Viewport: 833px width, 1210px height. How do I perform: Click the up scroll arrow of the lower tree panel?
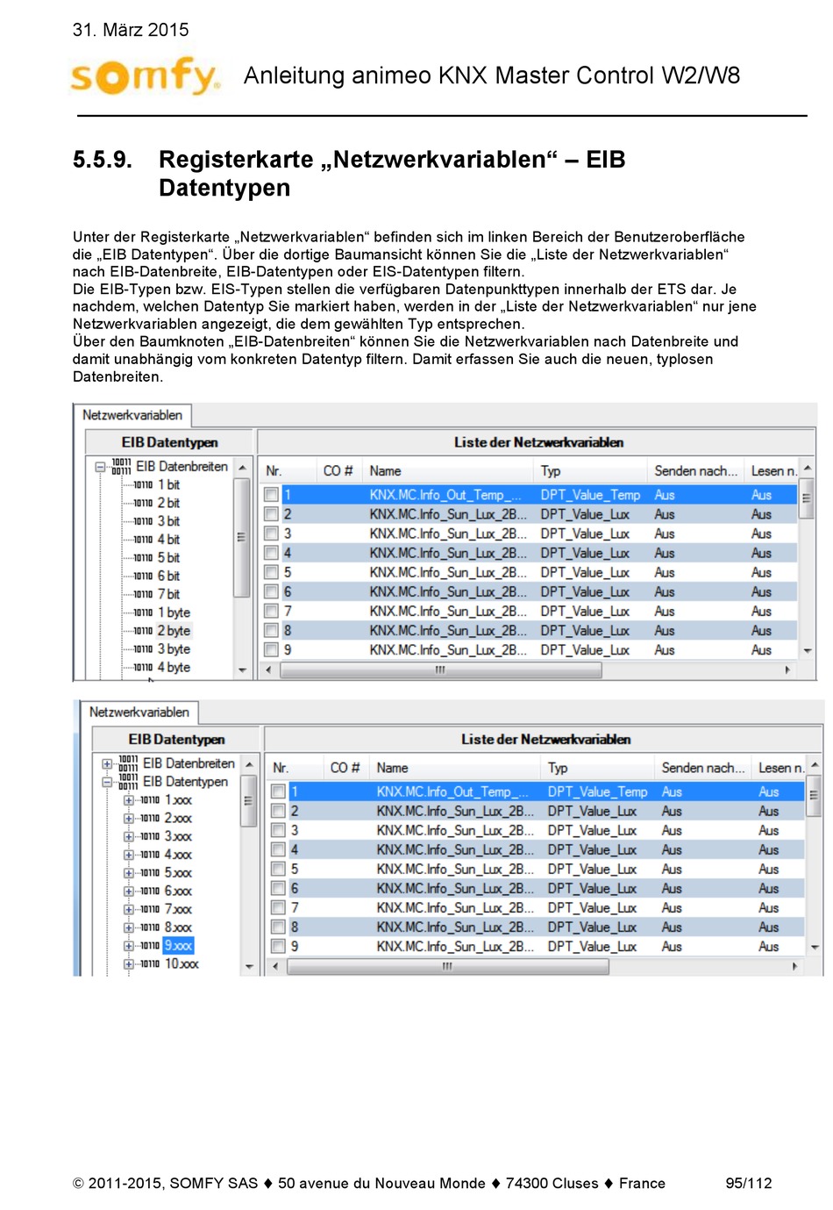coord(250,764)
